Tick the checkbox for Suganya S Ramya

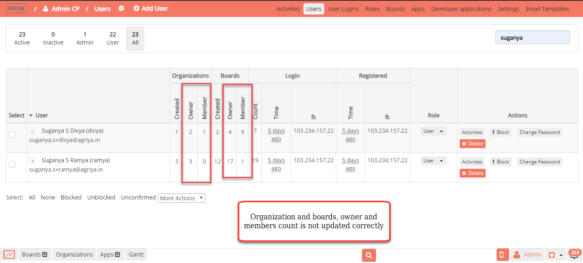(12, 164)
